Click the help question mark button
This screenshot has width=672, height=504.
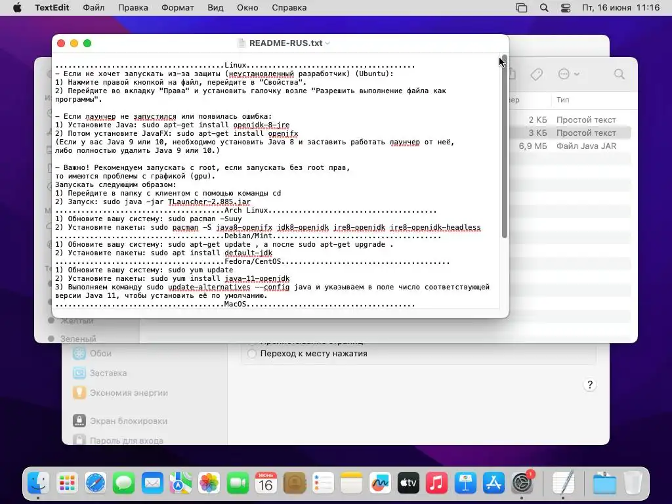(x=590, y=385)
